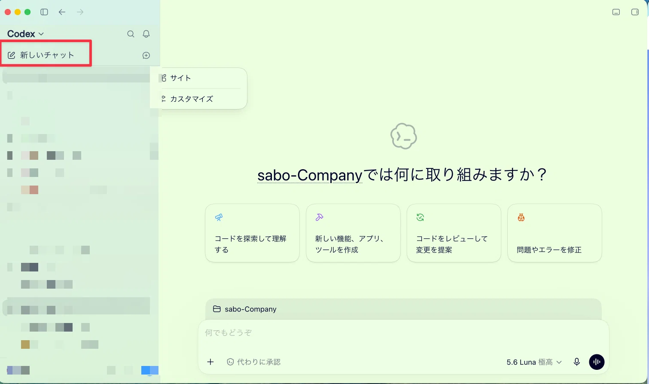Choose 問題やエラーを修正 card
The image size is (649, 384).
pos(555,233)
